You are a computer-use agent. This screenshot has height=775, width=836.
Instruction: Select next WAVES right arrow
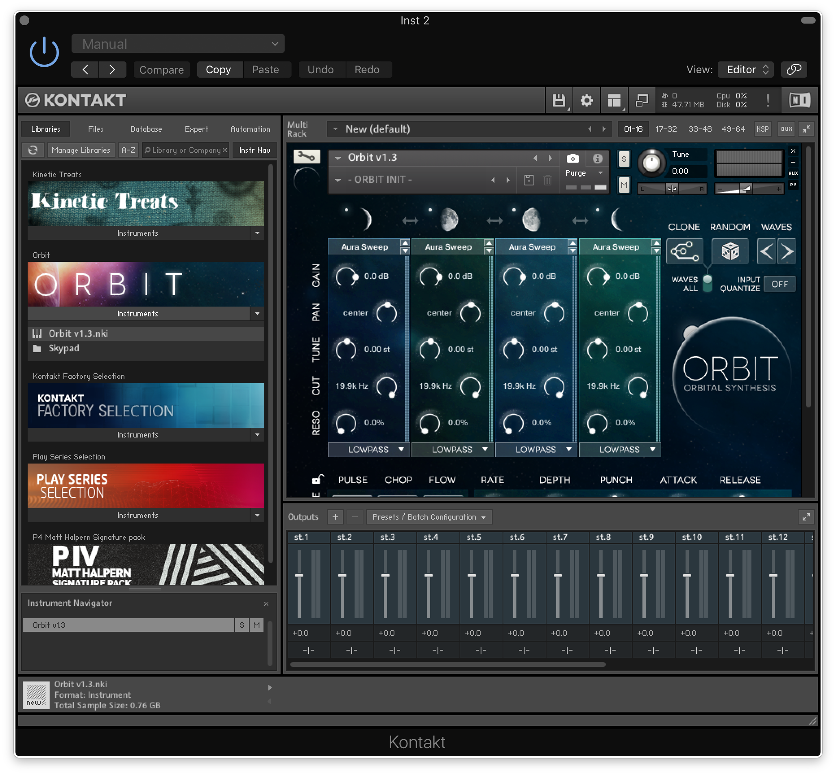tap(786, 252)
